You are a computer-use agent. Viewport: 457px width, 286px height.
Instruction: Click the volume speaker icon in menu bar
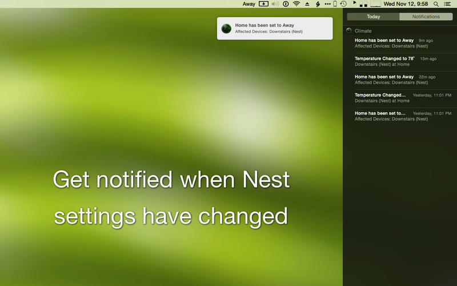[275, 4]
